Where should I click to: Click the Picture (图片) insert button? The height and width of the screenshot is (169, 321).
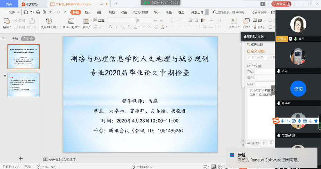tap(259, 20)
